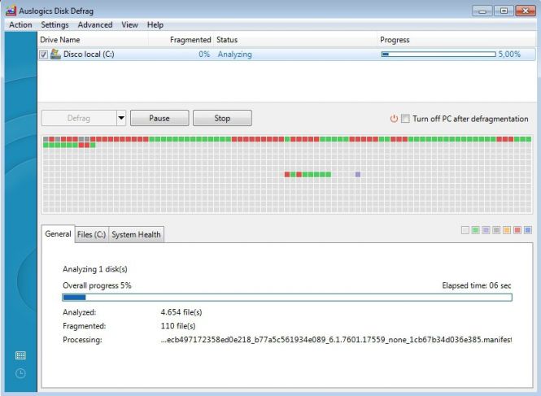Click the Auslogics Disk Defrag title icon
The height and width of the screenshot is (396, 541).
click(x=11, y=11)
